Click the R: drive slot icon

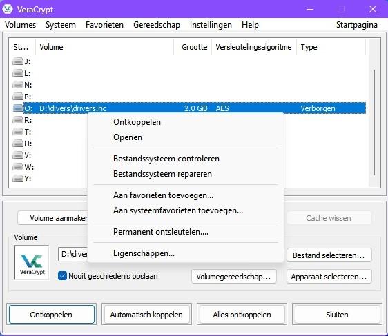(18, 120)
